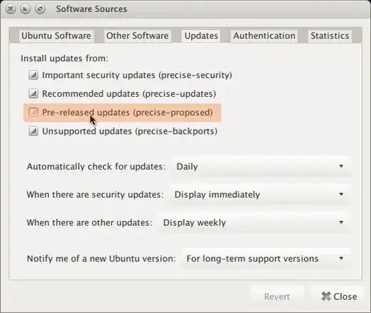This screenshot has height=313, width=371.
Task: Click the Close button label
Action: 345,297
